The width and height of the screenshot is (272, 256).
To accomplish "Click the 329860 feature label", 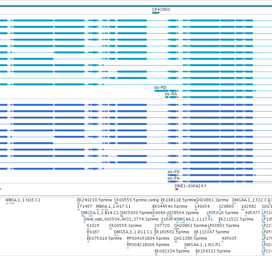I will [226, 206].
